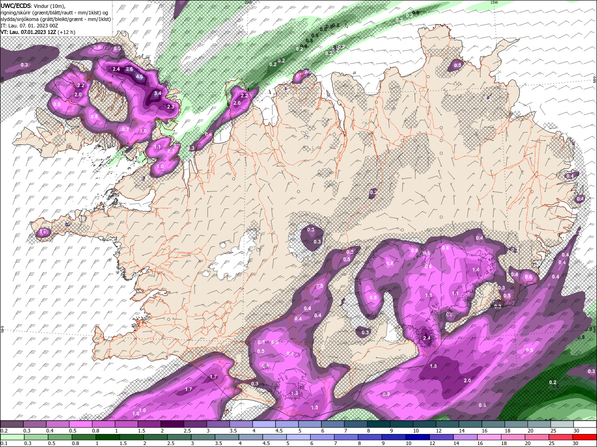
Task: Click the 16 label on the lower scale
Action: (x=481, y=444)
